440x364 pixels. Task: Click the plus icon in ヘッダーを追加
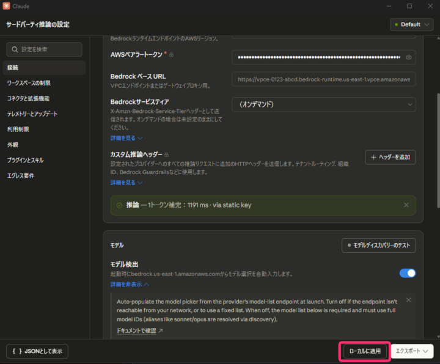tap(373, 158)
